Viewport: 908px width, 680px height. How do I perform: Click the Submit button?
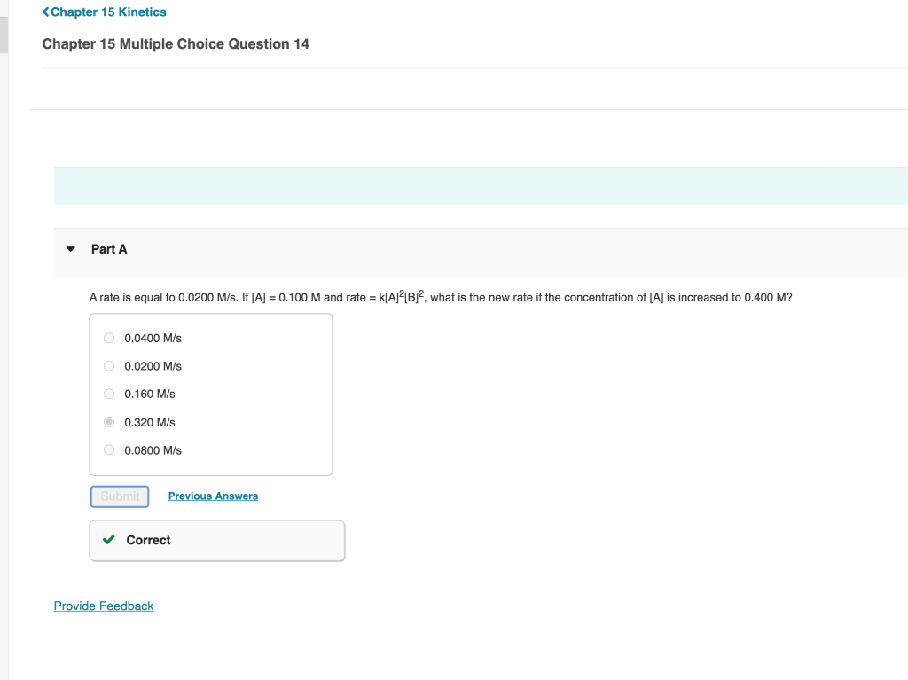click(119, 496)
